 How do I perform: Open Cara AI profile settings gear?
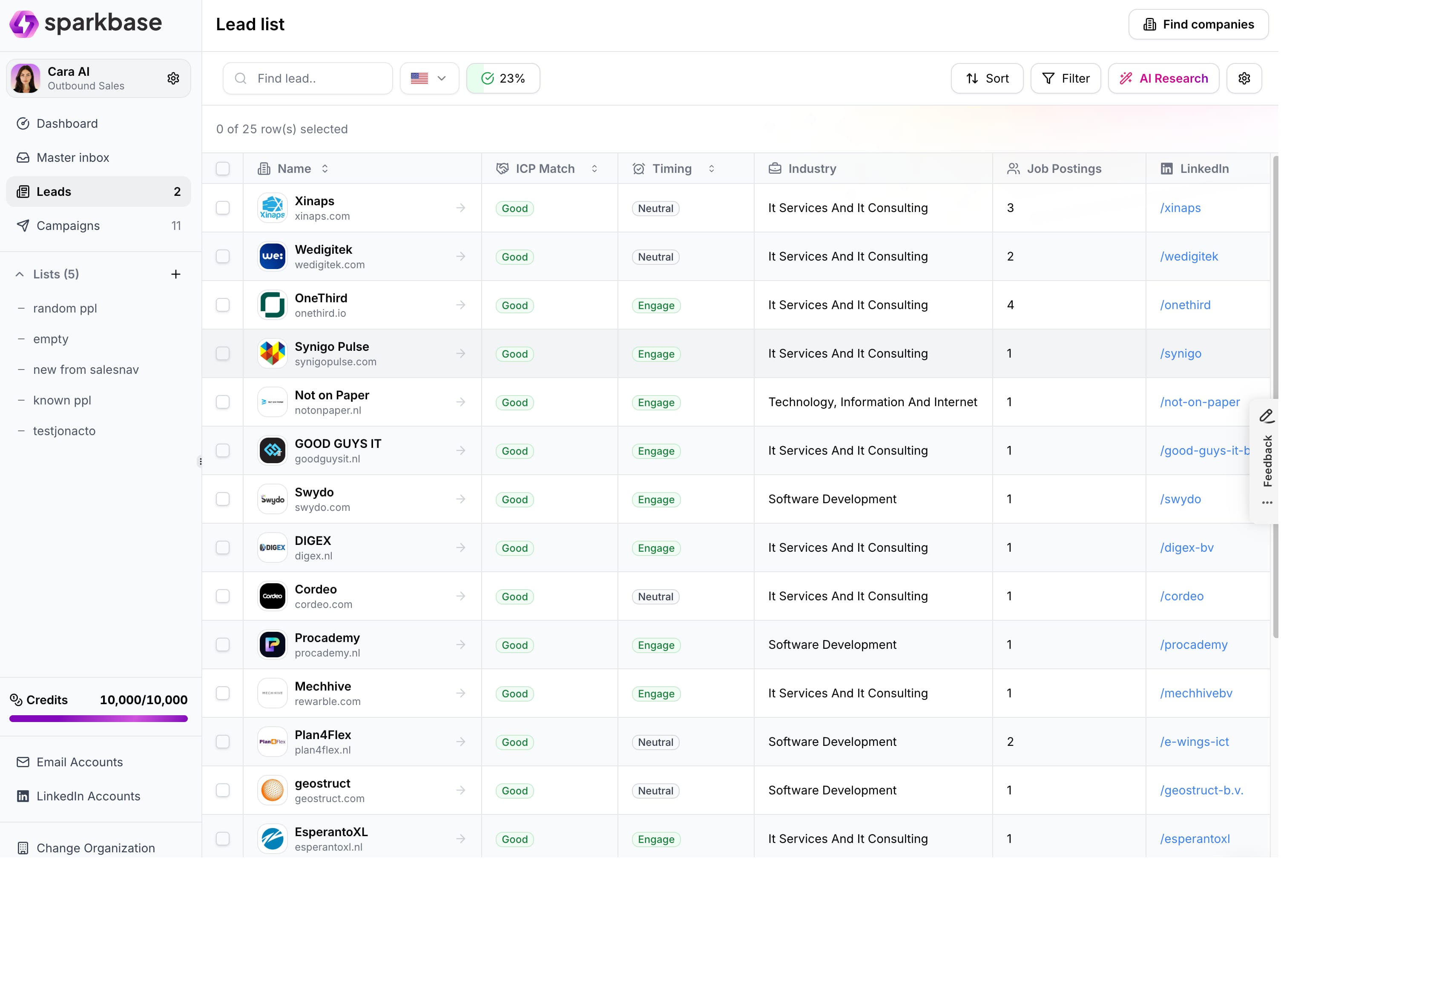click(x=174, y=78)
